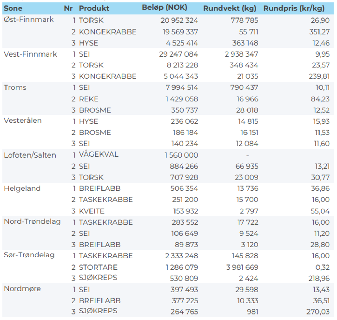The image size is (337, 320).
Task: Select the REKE product cell
Action: pos(88,99)
